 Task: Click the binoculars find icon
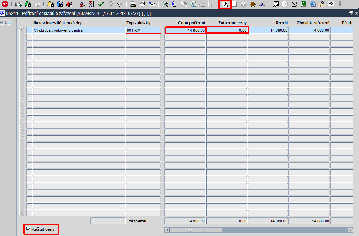(x=276, y=4)
